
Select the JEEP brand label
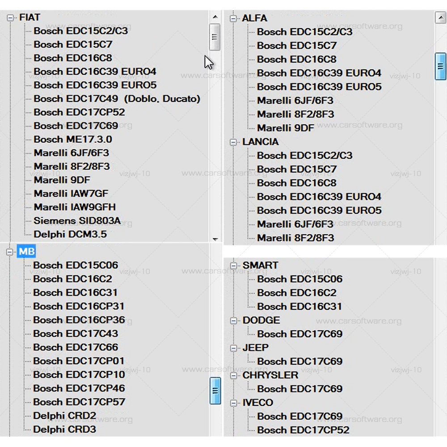click(x=255, y=347)
